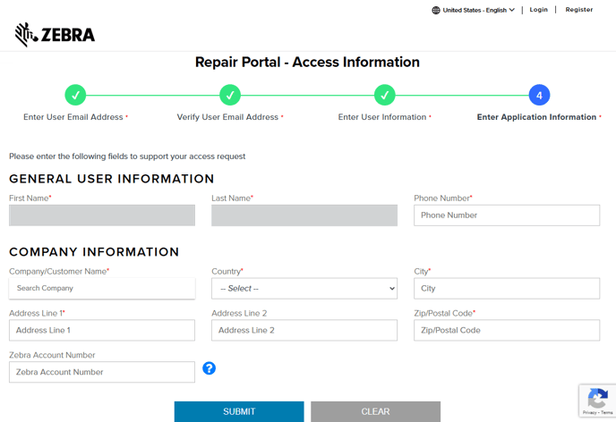Click the Repair Portal - Access Information heading

tap(307, 62)
